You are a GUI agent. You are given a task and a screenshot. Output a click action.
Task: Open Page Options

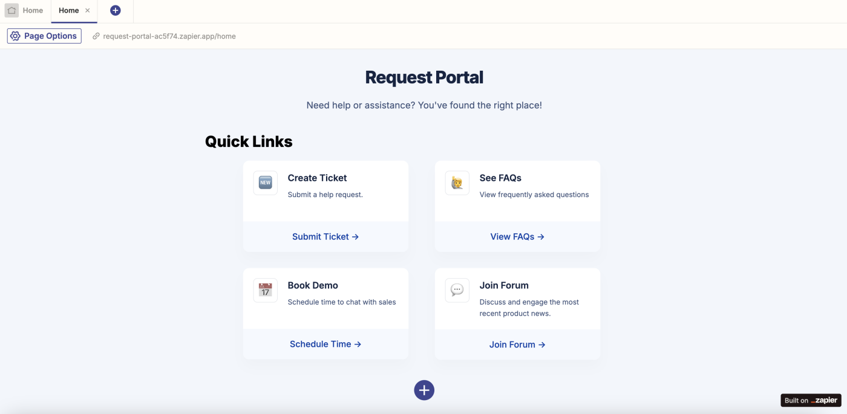tap(44, 36)
